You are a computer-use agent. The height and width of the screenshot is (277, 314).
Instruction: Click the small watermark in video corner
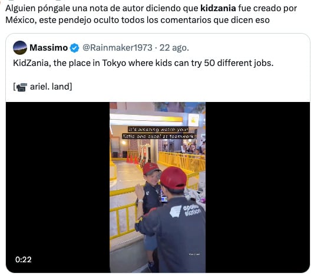[x=194, y=254]
